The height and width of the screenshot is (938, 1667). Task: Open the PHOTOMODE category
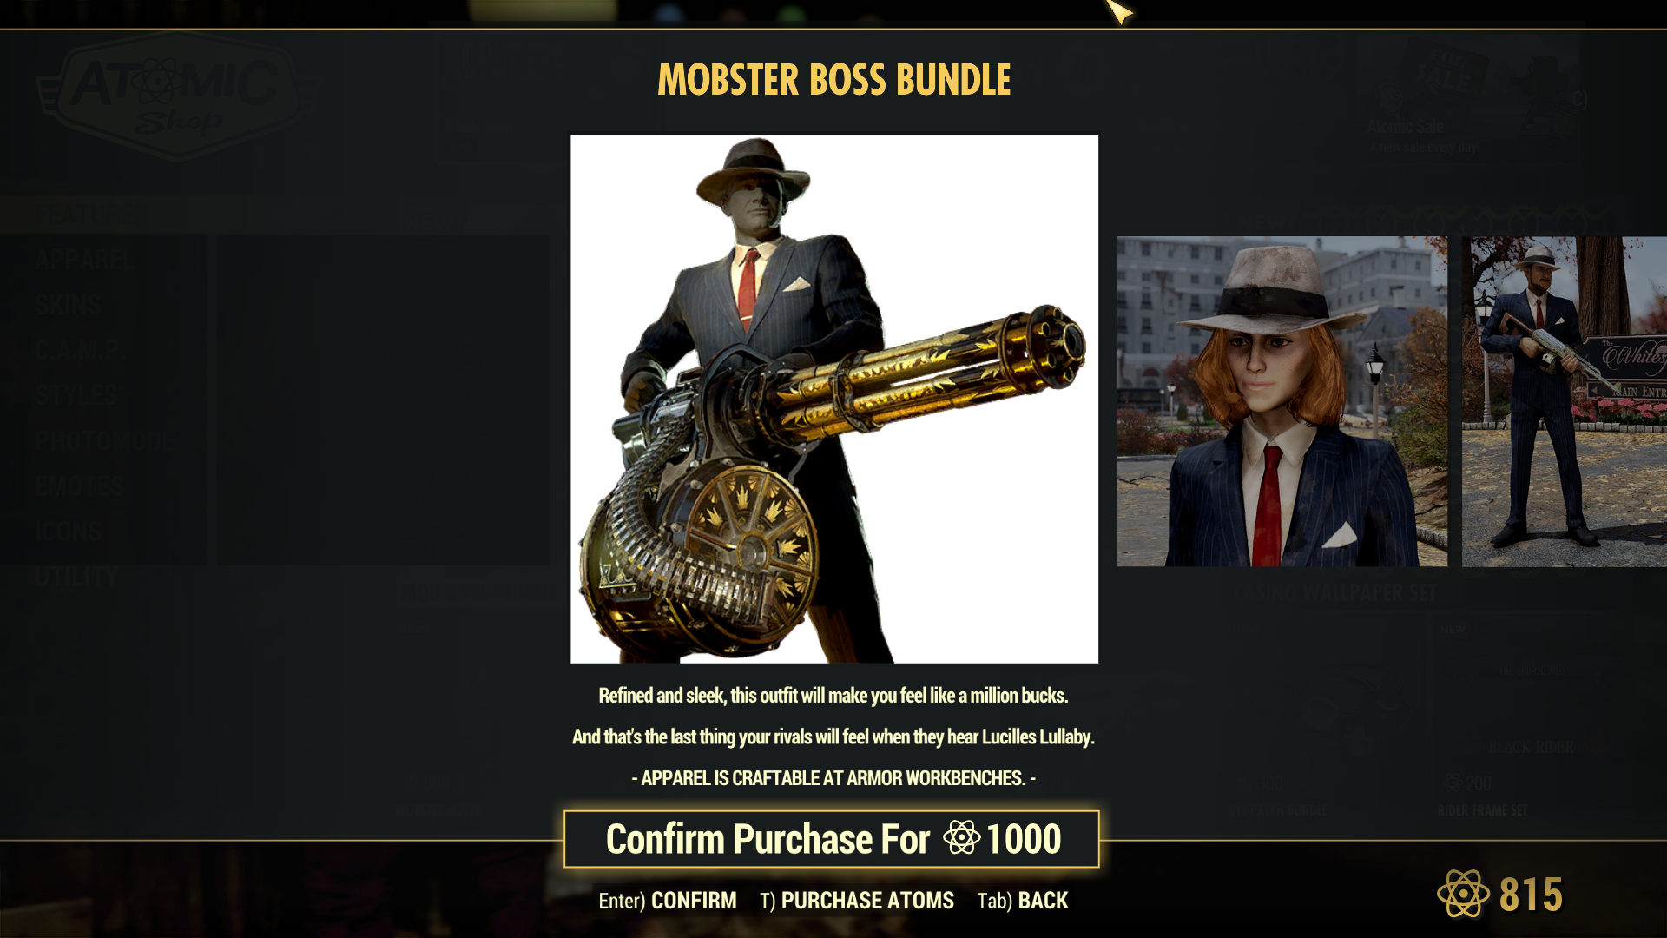click(x=105, y=441)
